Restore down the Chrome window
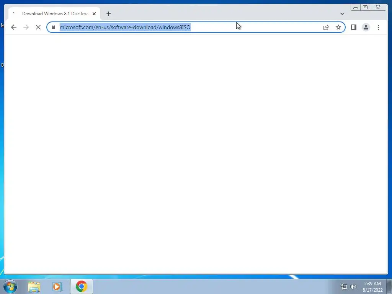 (x=365, y=8)
